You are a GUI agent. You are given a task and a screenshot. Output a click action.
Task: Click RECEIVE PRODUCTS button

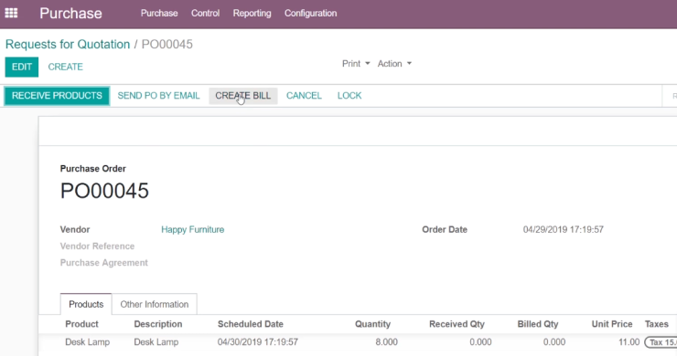[x=57, y=96]
